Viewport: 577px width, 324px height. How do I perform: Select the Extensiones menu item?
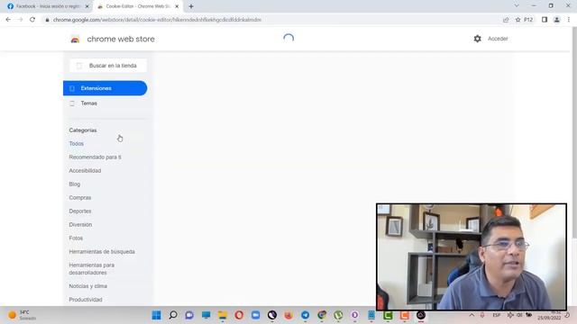[x=105, y=88]
